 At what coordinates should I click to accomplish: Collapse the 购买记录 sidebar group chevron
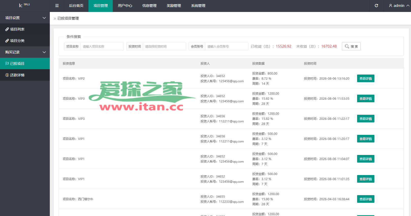pos(44,52)
